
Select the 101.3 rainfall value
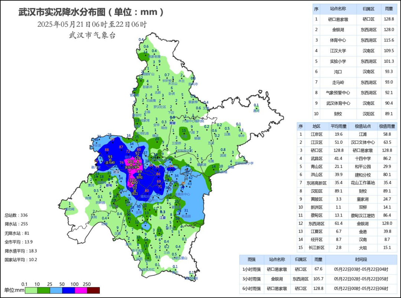389,61
